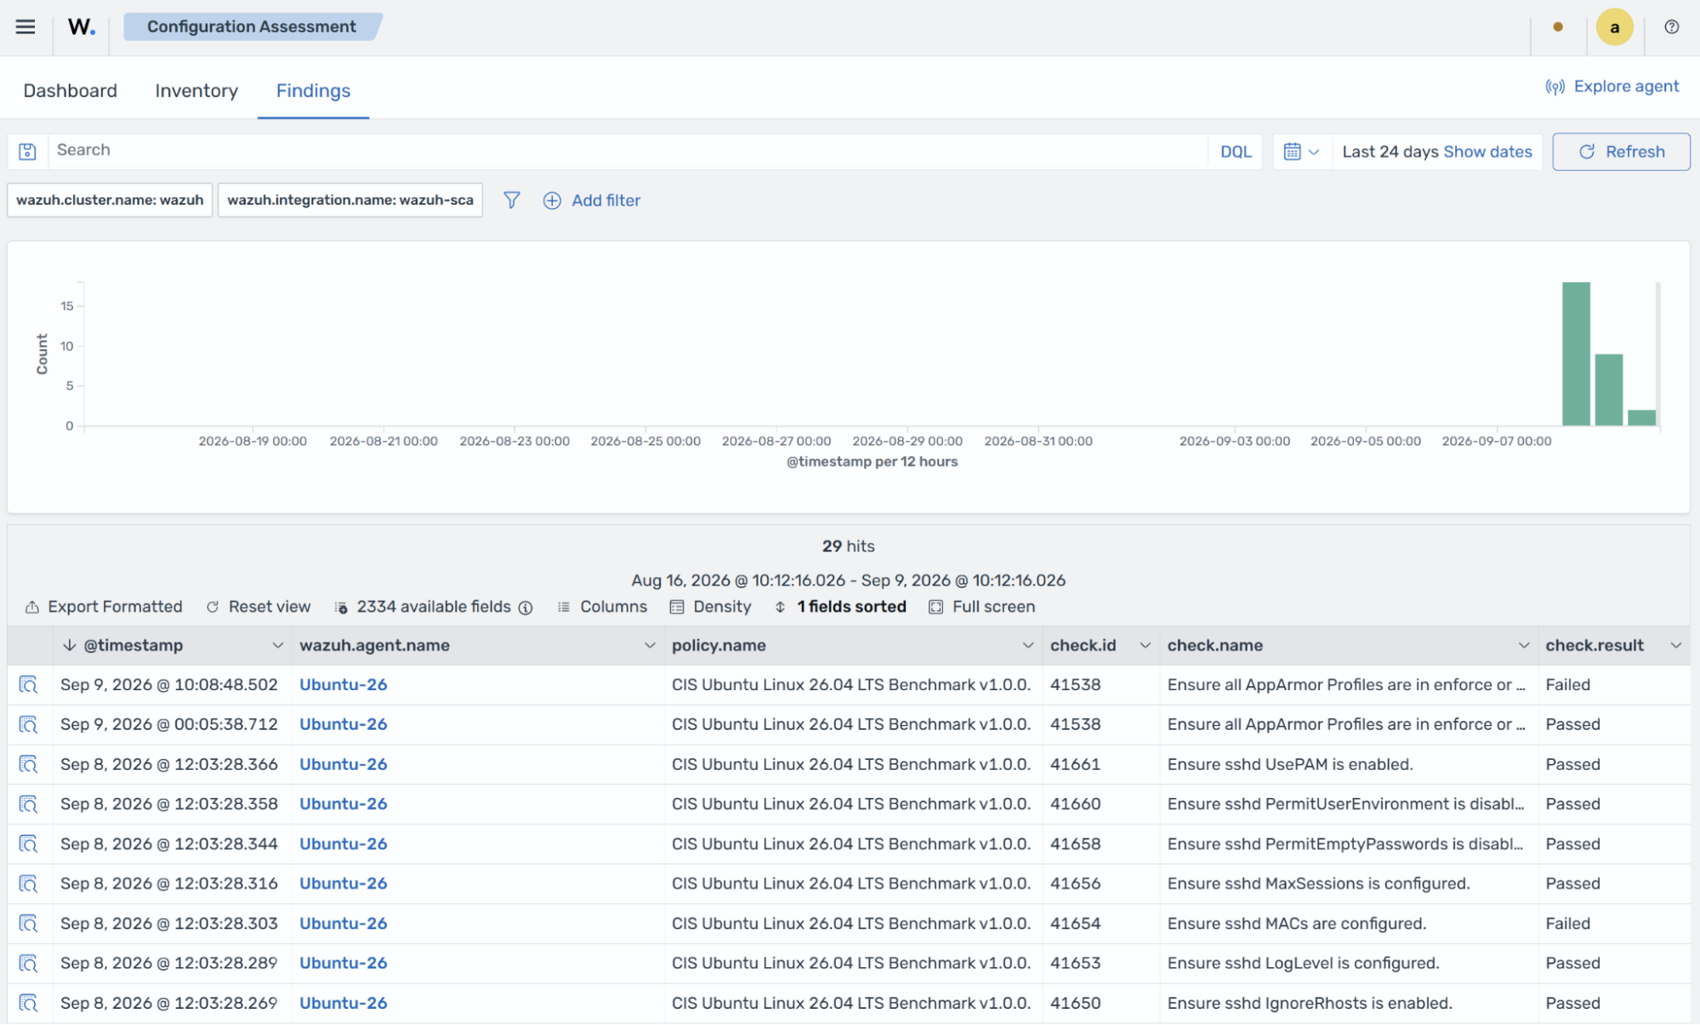
Task: Click the available fields info icon
Action: click(x=526, y=607)
